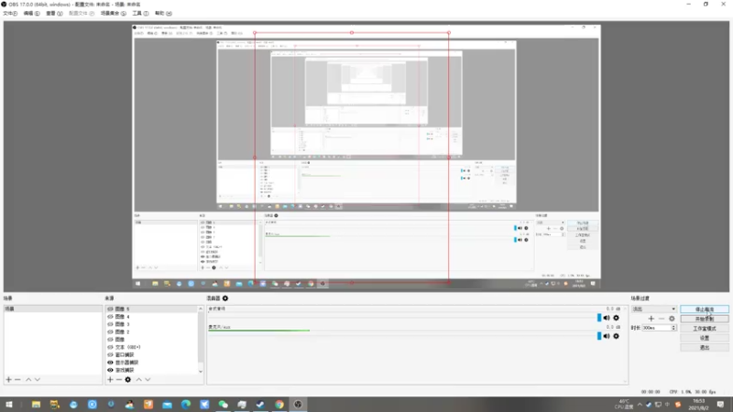733x412 pixels.
Task: Open 查看(V) menu
Action: pyautogui.click(x=54, y=13)
